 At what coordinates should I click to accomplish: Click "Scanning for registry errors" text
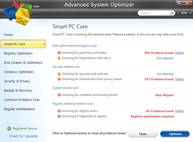(80, 111)
